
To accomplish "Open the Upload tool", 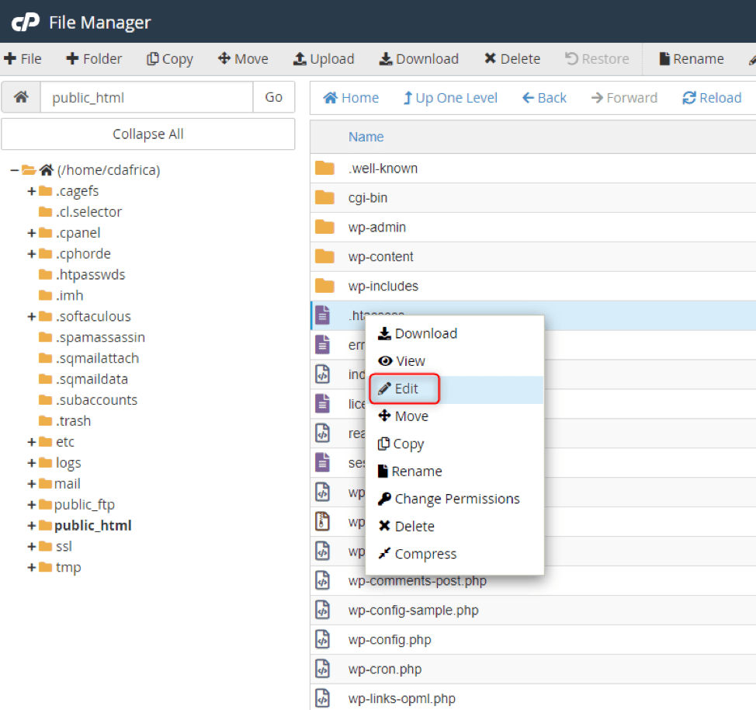I will 324,59.
